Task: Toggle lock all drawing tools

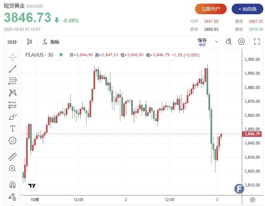Action: (13, 197)
